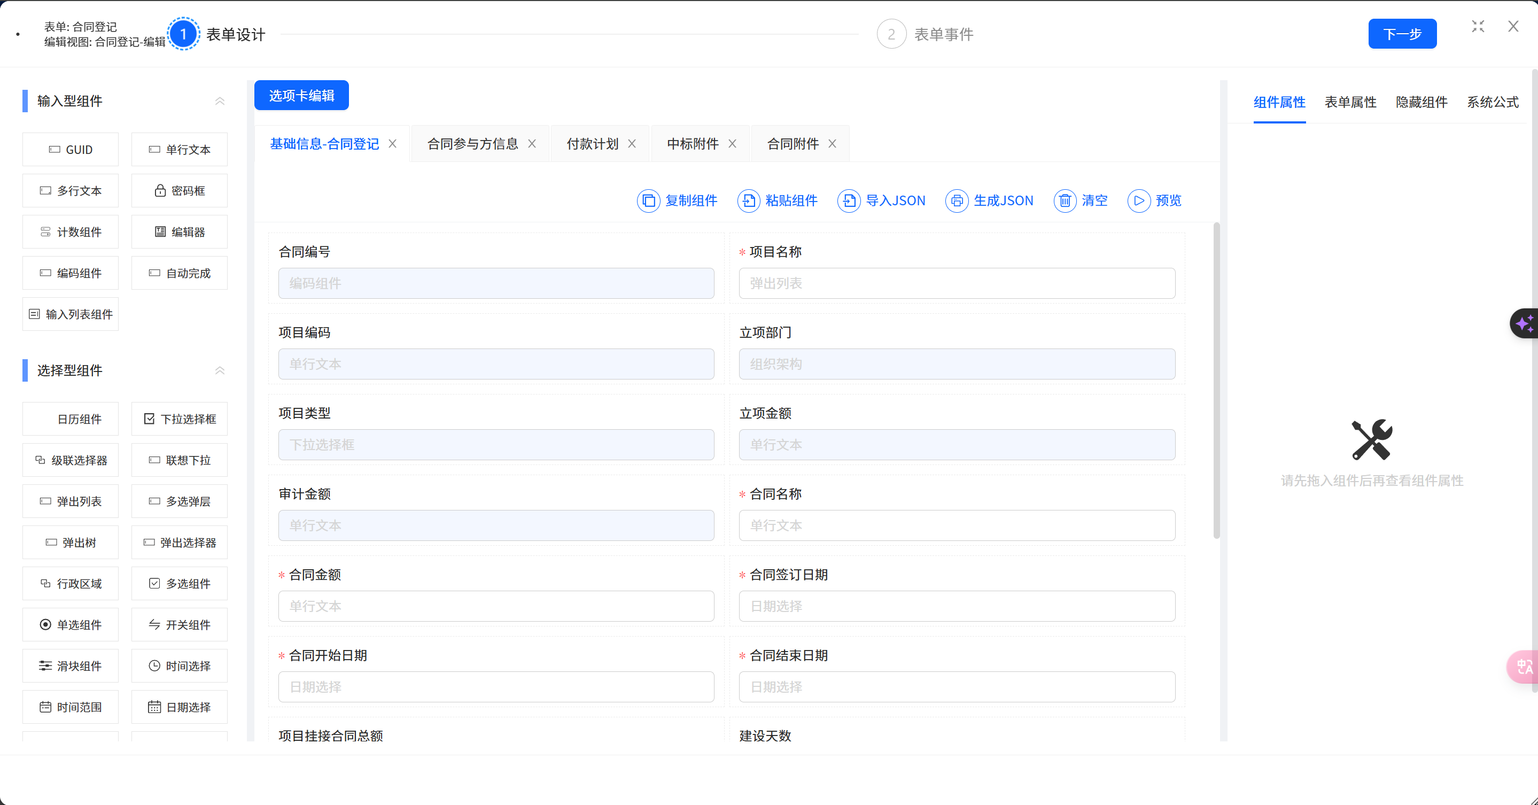
Task: Open the 合同开始日期 date picker
Action: [496, 687]
